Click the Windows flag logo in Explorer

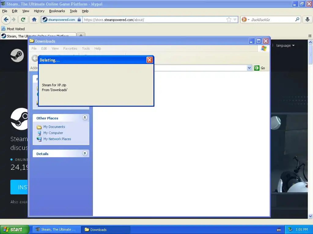(x=263, y=48)
